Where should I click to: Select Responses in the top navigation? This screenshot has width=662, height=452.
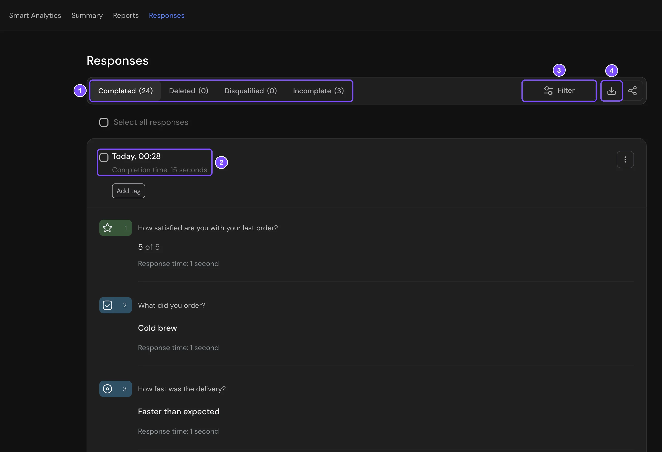click(x=167, y=15)
